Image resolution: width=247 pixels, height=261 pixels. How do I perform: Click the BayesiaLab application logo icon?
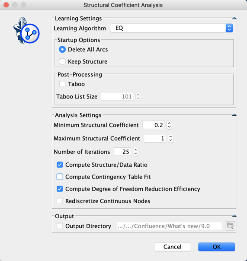tap(26, 30)
